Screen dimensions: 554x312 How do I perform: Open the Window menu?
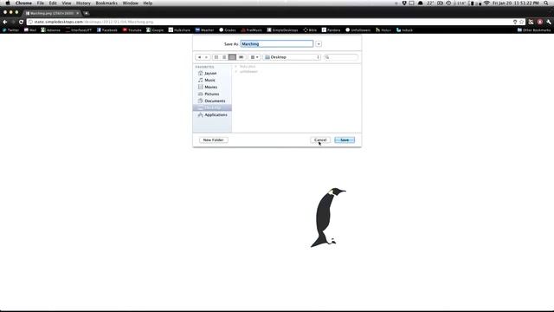[x=131, y=3]
